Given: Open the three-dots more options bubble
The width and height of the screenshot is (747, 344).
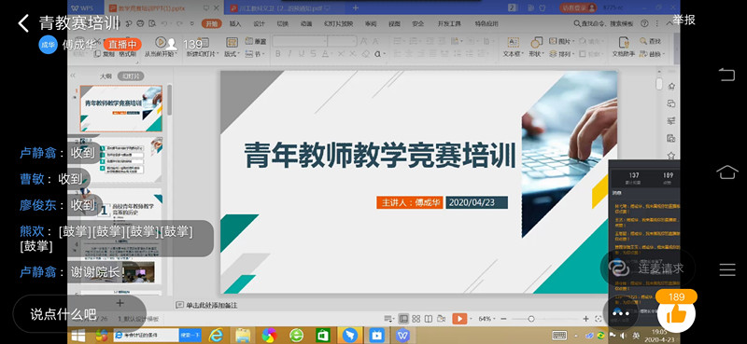Looking at the screenshot, I should 621,312.
